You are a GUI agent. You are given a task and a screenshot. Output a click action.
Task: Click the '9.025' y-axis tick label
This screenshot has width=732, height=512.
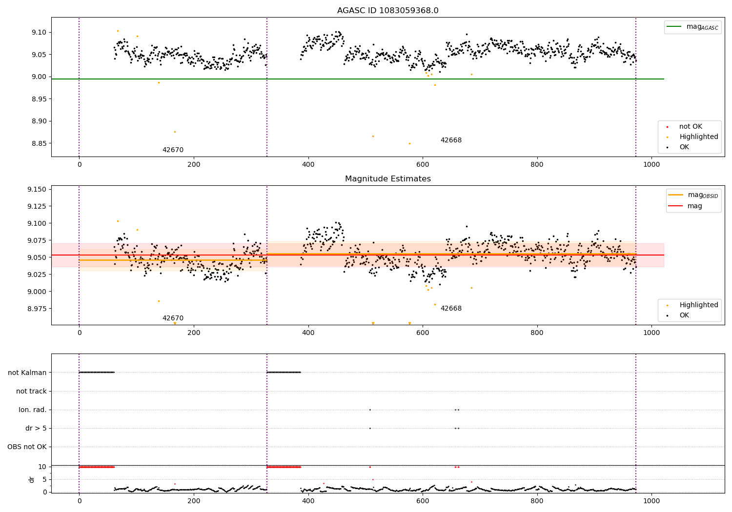tap(37, 275)
